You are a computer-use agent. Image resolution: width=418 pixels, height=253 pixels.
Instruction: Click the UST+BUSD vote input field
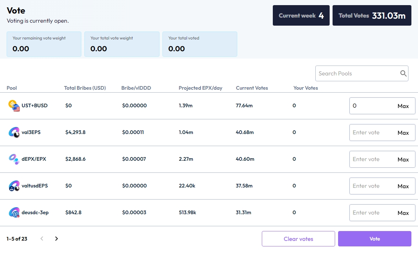pyautogui.click(x=371, y=106)
